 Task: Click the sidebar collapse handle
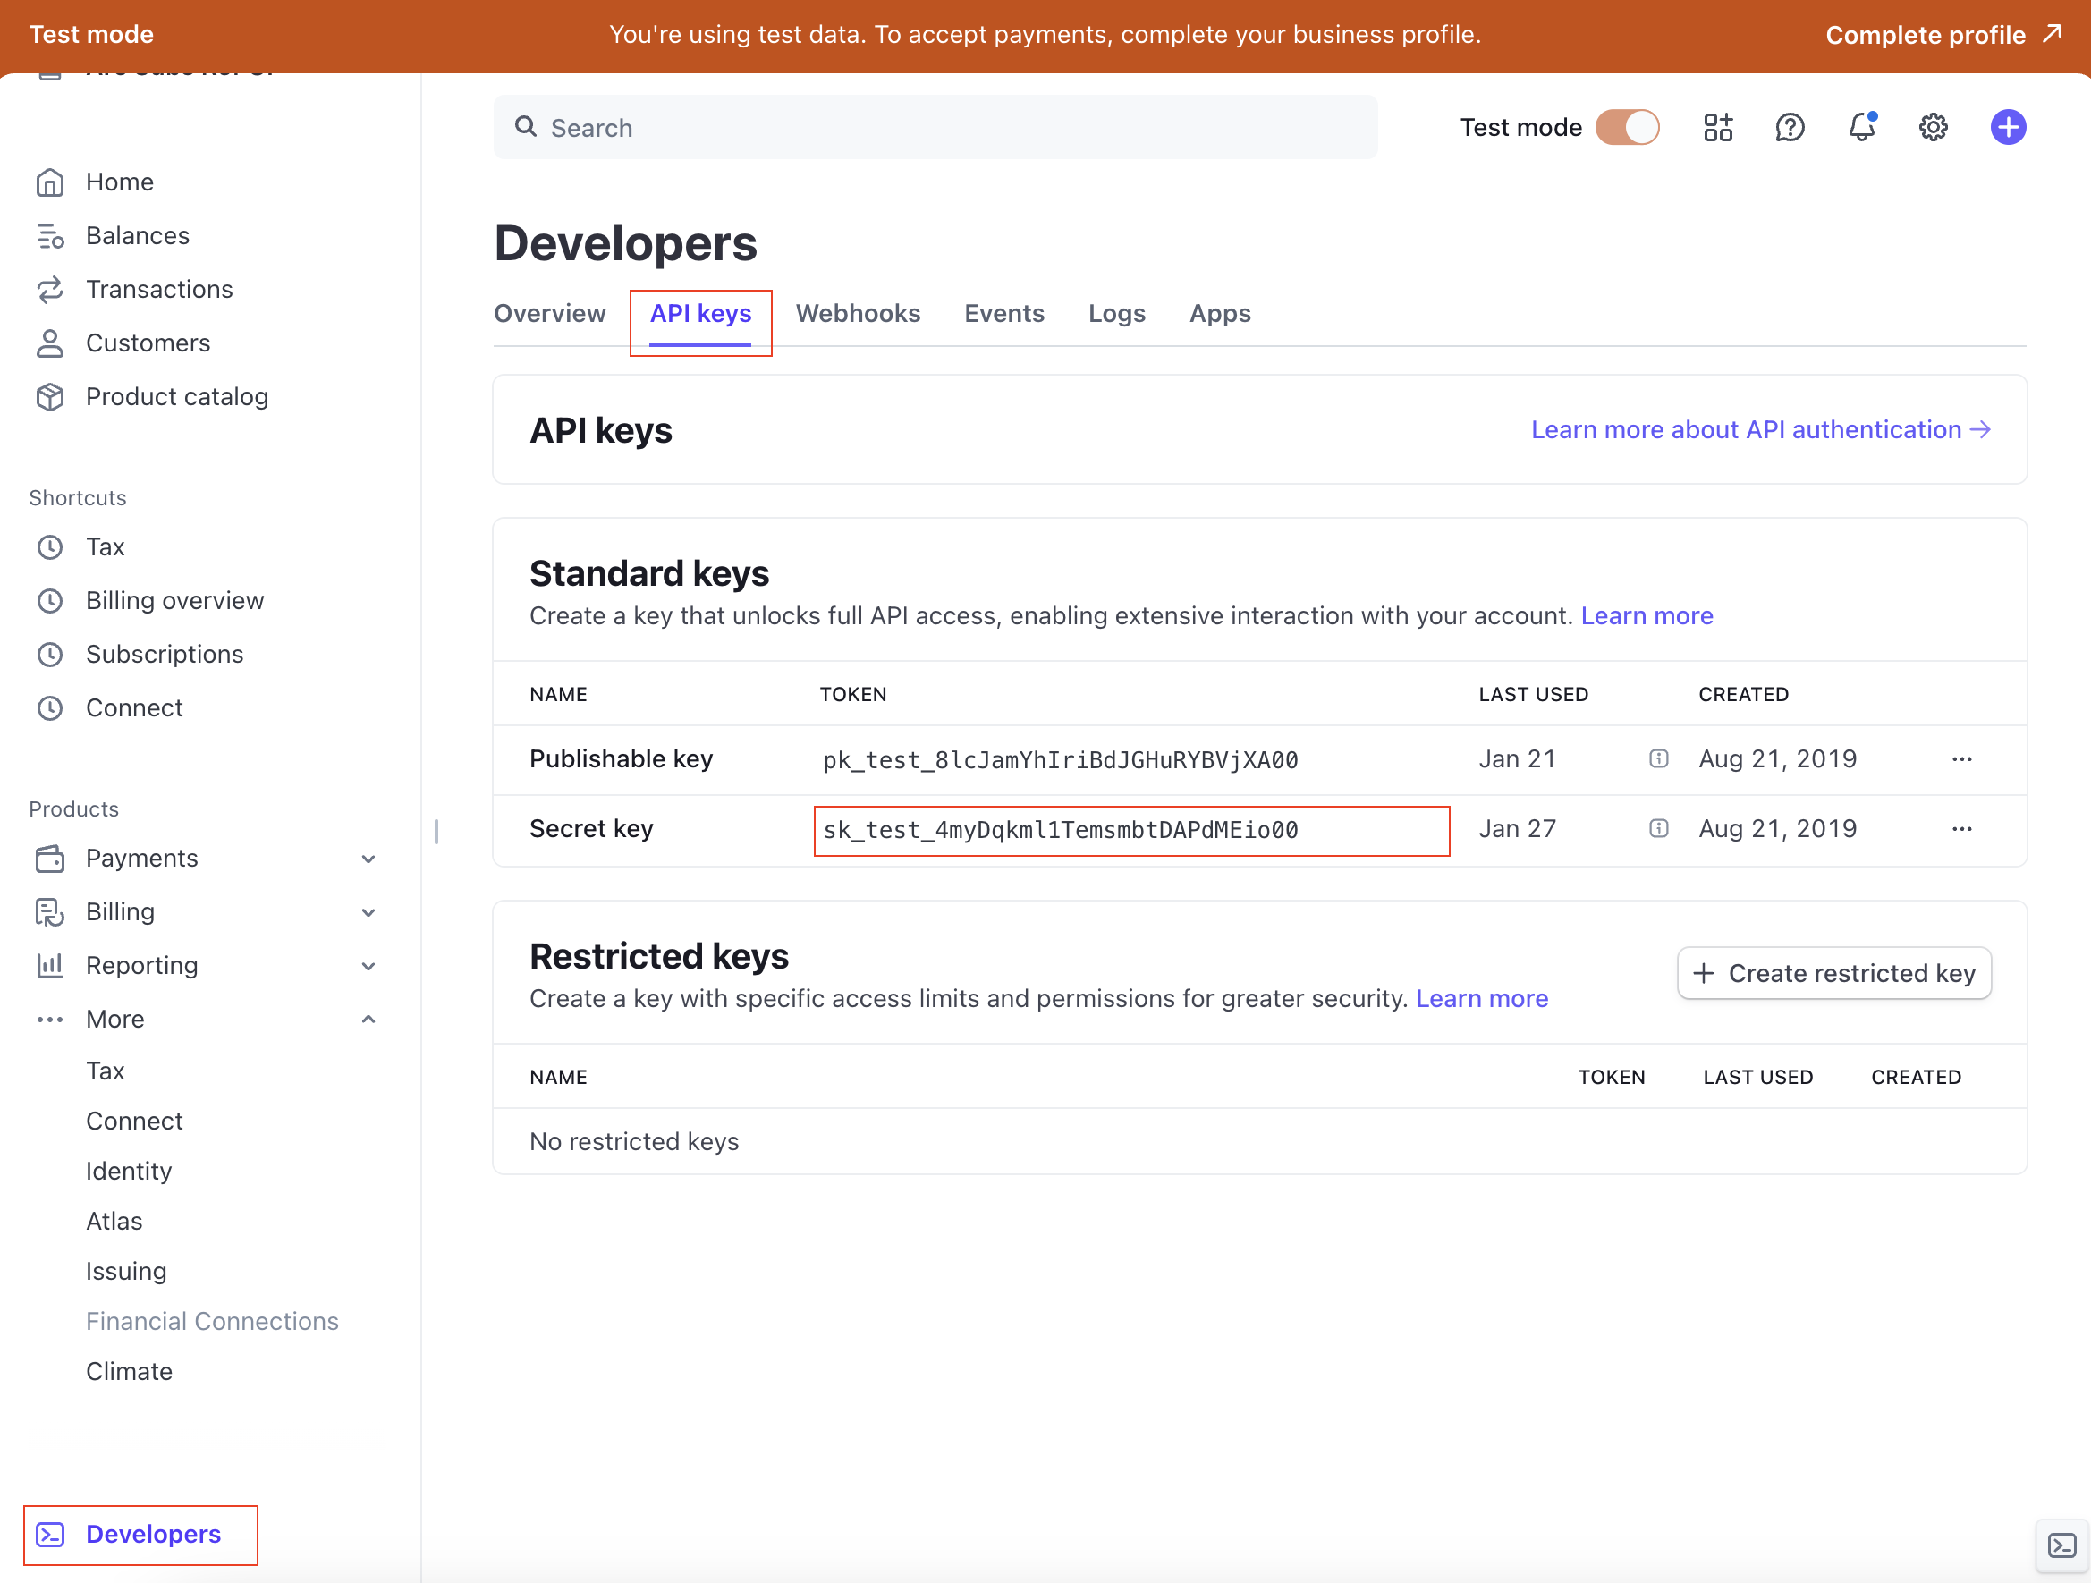click(x=436, y=832)
